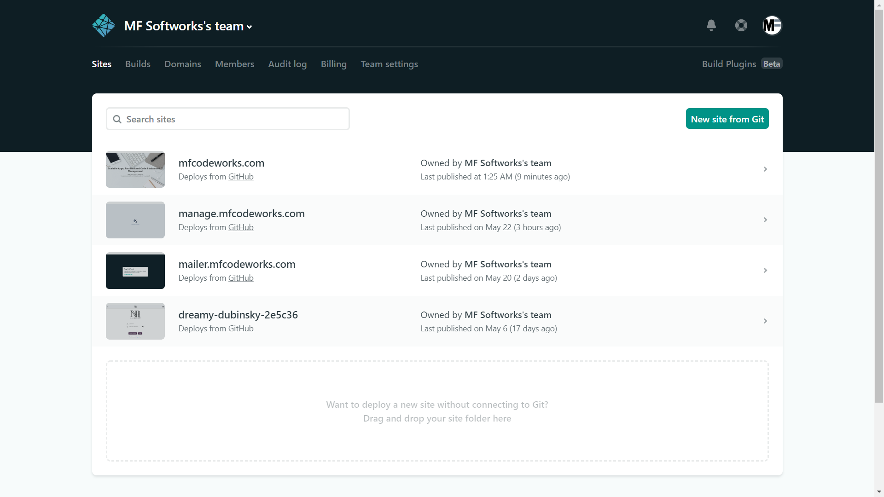Open the MF user avatar menu
The image size is (884, 497).
click(772, 25)
